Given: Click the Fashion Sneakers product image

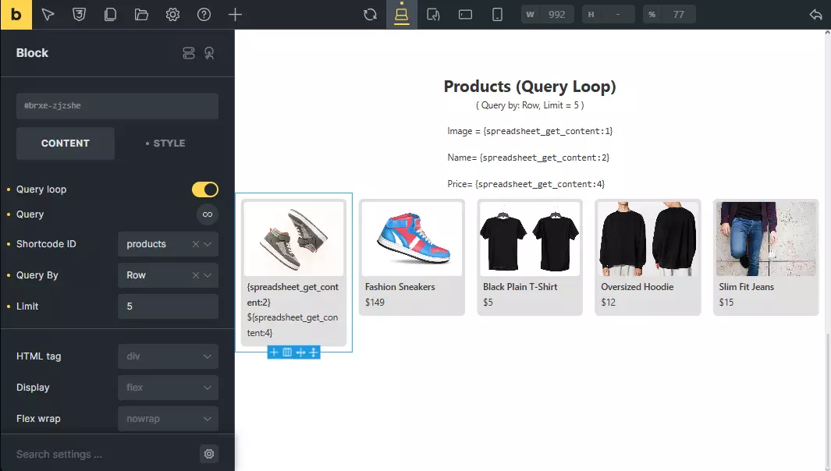Looking at the screenshot, I should [x=412, y=239].
